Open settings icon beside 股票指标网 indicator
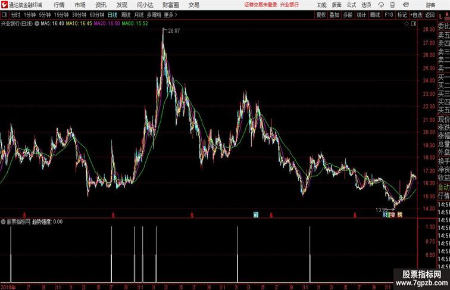Viewport: 450px width, 290px height. point(3,222)
